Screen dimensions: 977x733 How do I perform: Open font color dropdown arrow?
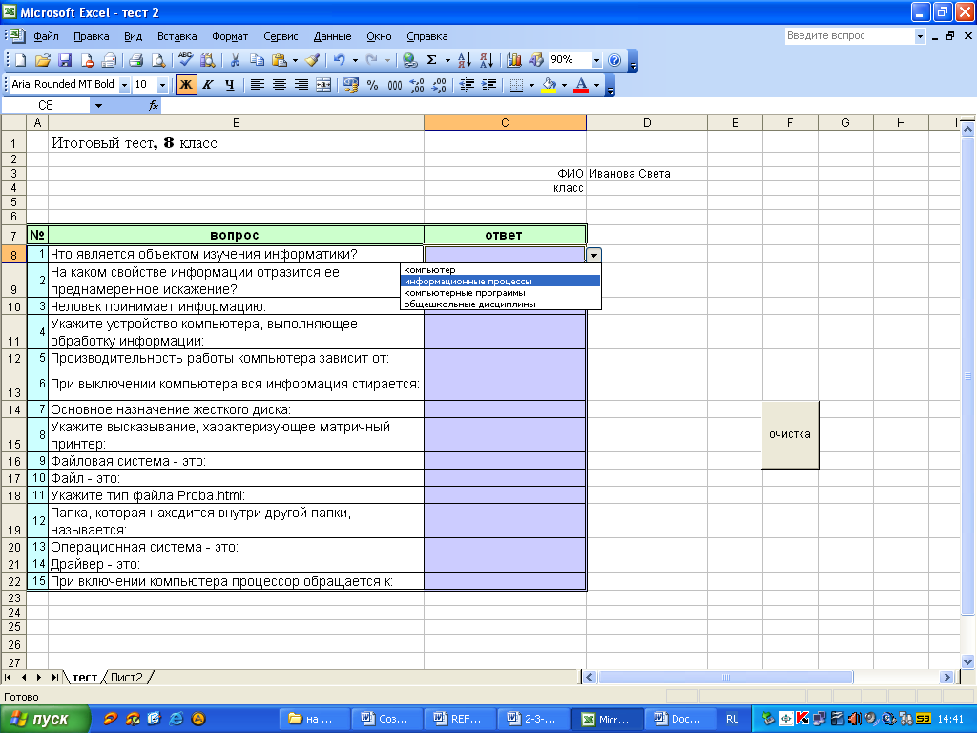(x=596, y=85)
